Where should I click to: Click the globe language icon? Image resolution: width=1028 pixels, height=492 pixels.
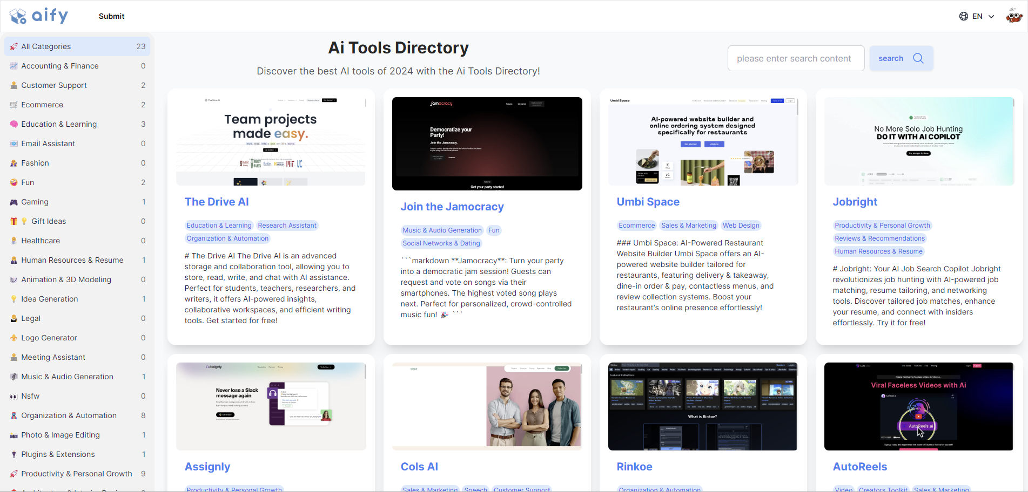pos(963,16)
